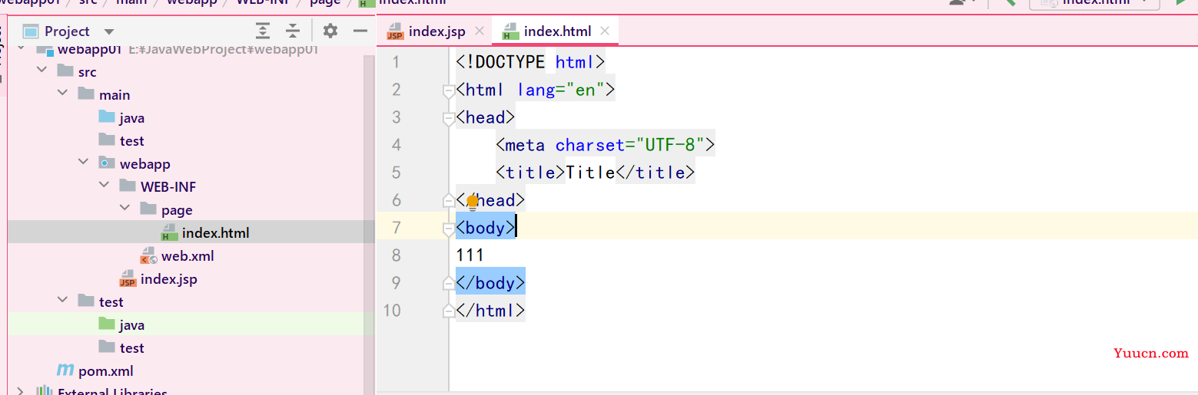1198x395 pixels.
Task: Hide the Project tool window with the dash icon
Action: [360, 31]
